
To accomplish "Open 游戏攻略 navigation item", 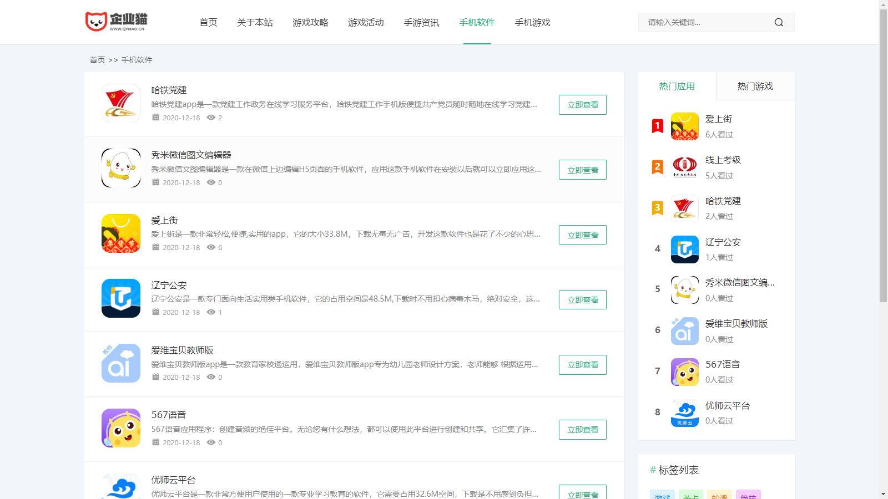I will 310,22.
